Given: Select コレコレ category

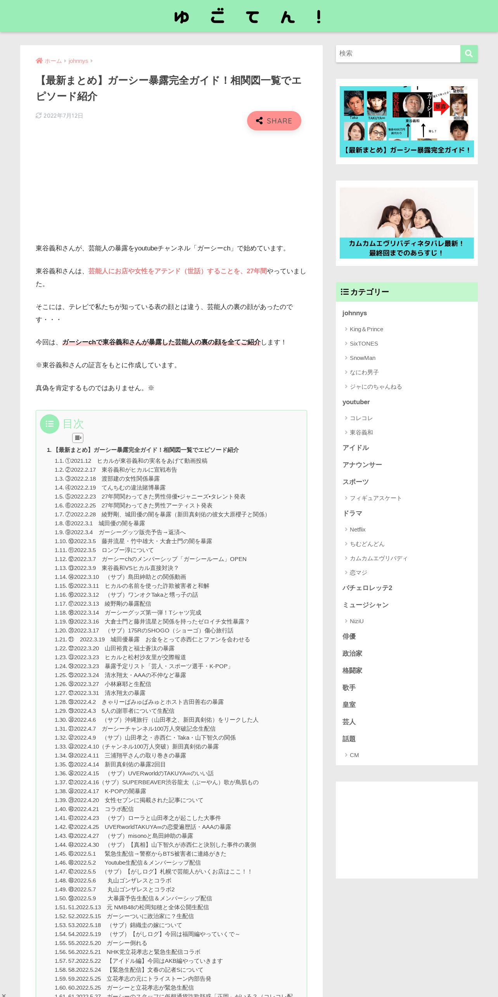Looking at the screenshot, I should pos(361,418).
